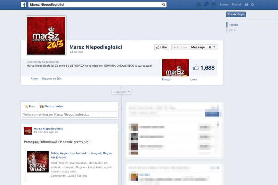Click the 1,688 likes text under title
The image size is (278, 185).
76,52
